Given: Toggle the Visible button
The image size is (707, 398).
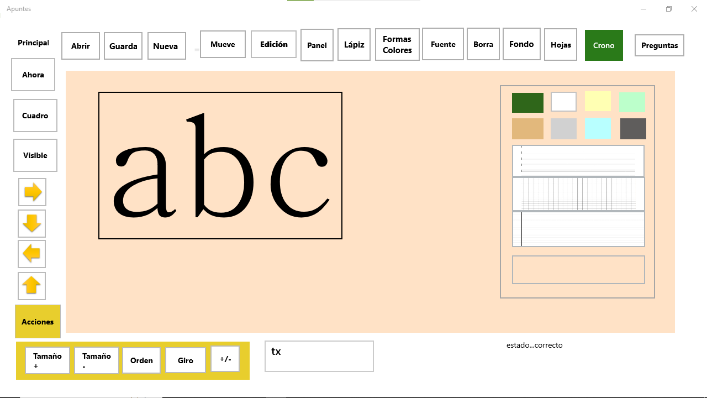Looking at the screenshot, I should coord(35,155).
